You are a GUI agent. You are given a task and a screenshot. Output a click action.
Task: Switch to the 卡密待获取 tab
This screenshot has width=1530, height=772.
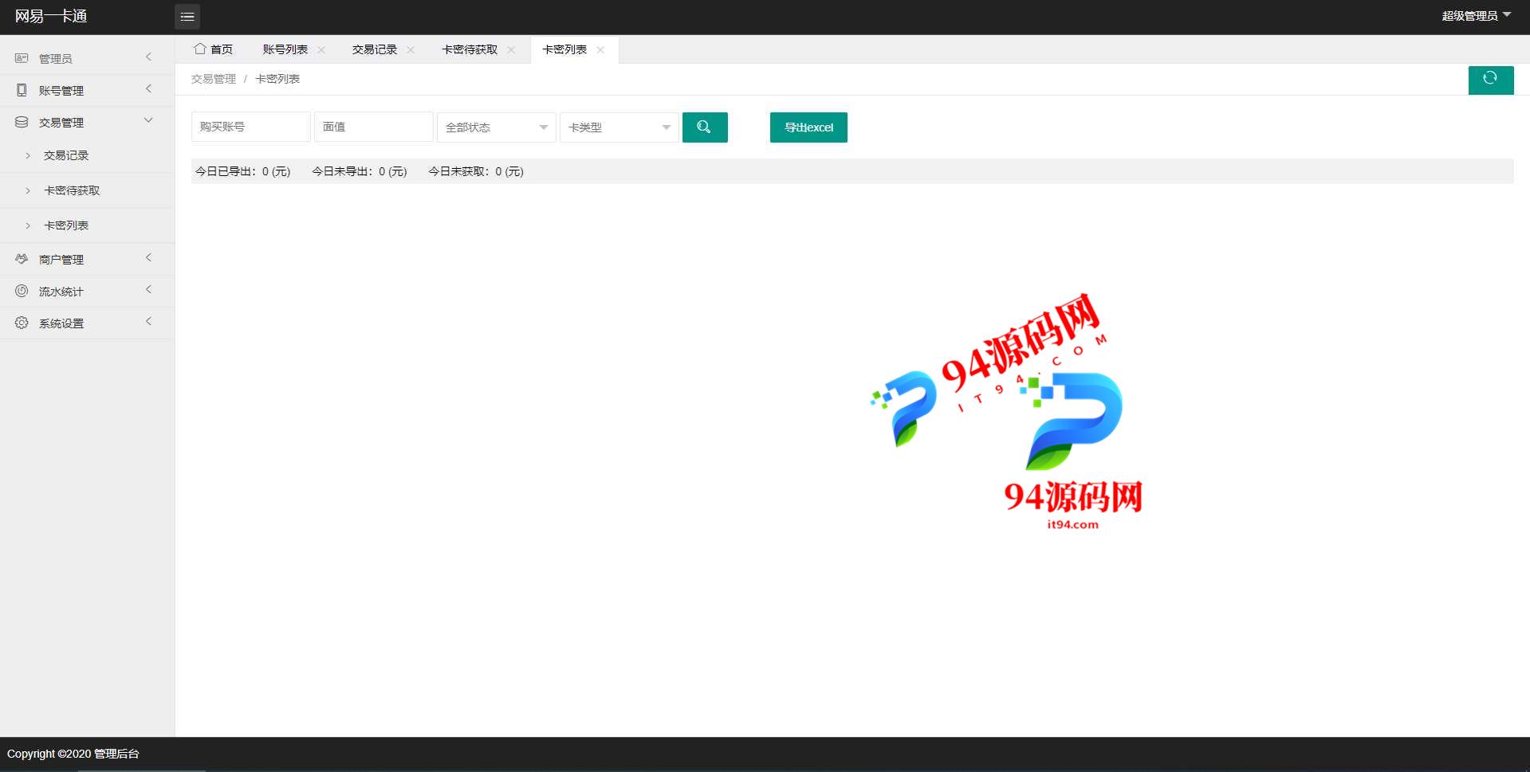470,49
